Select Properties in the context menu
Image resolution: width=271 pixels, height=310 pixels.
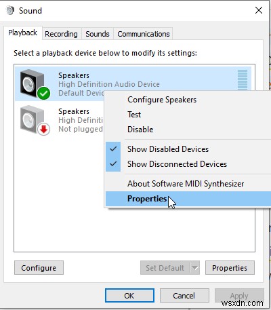click(x=147, y=199)
